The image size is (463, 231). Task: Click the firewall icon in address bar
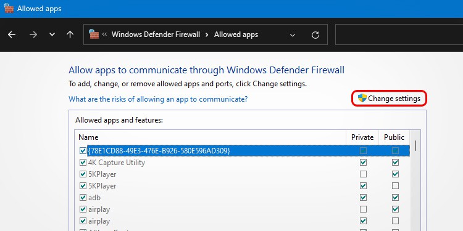(94, 34)
